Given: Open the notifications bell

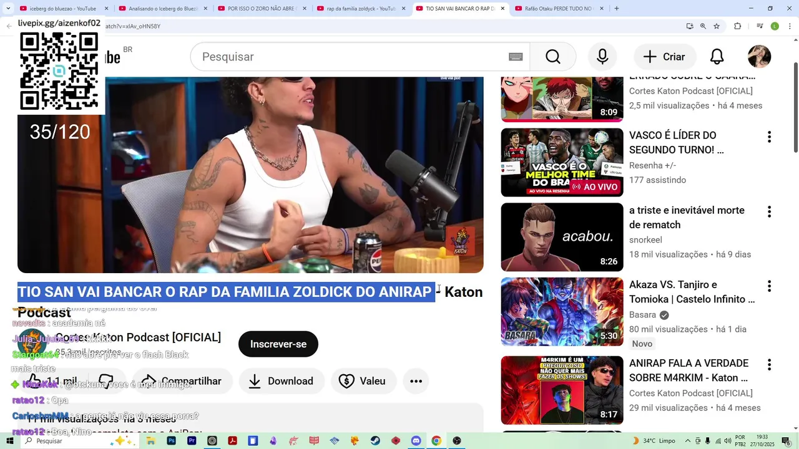Looking at the screenshot, I should pos(717,57).
